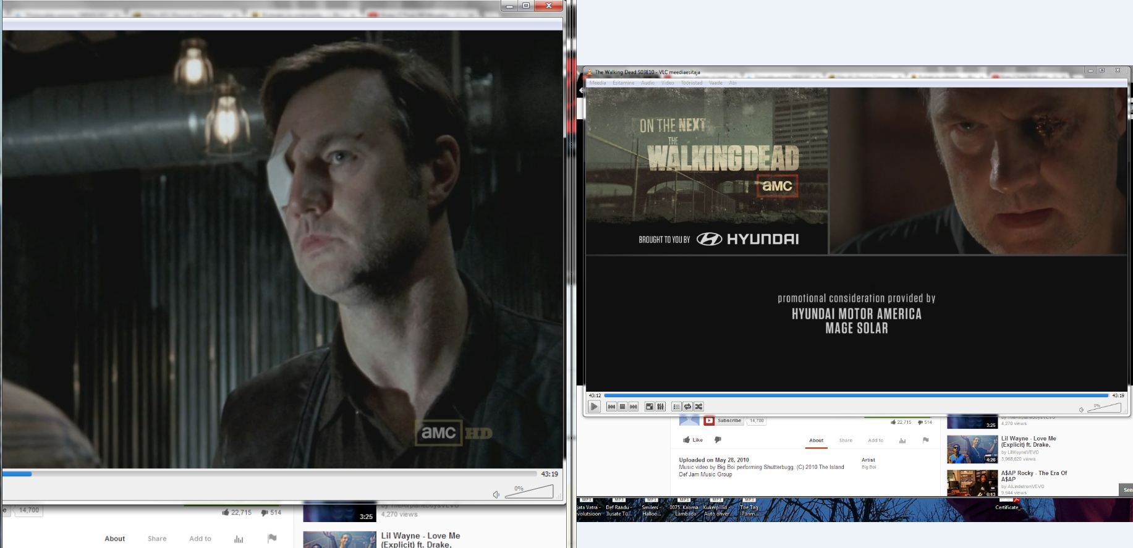Click the 14,700 subscriber count in right browser
Screen dimensions: 1133x548
tap(757, 421)
